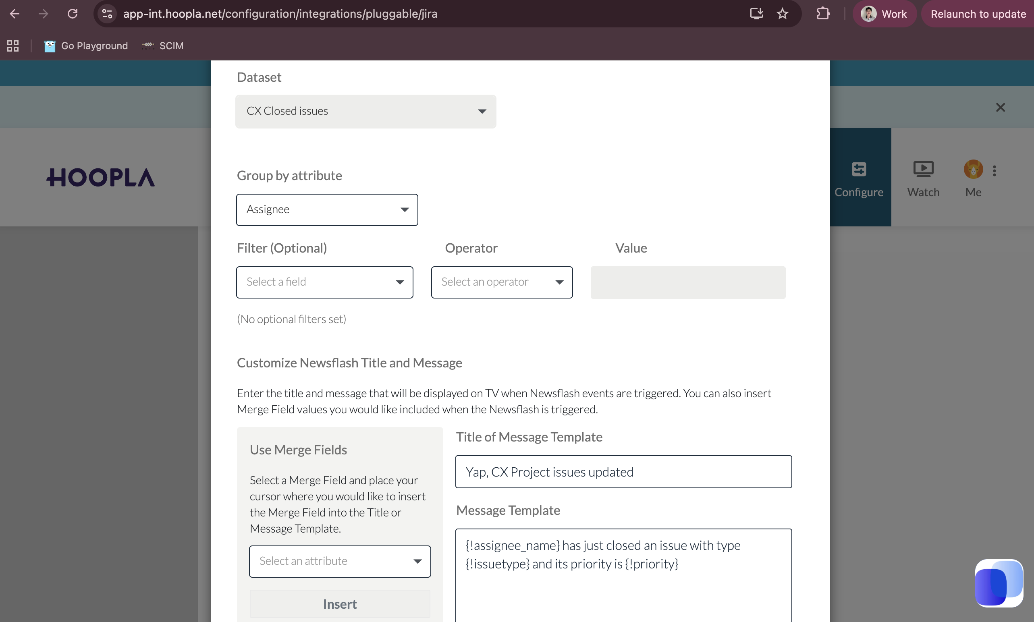Open the three-dot menu beside Me
Viewport: 1034px width, 622px height.
click(994, 170)
